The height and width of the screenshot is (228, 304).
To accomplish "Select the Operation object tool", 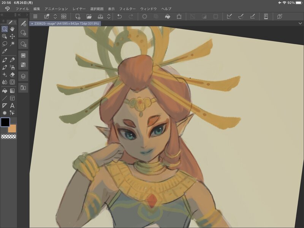I will pyautogui.click(x=5, y=36).
